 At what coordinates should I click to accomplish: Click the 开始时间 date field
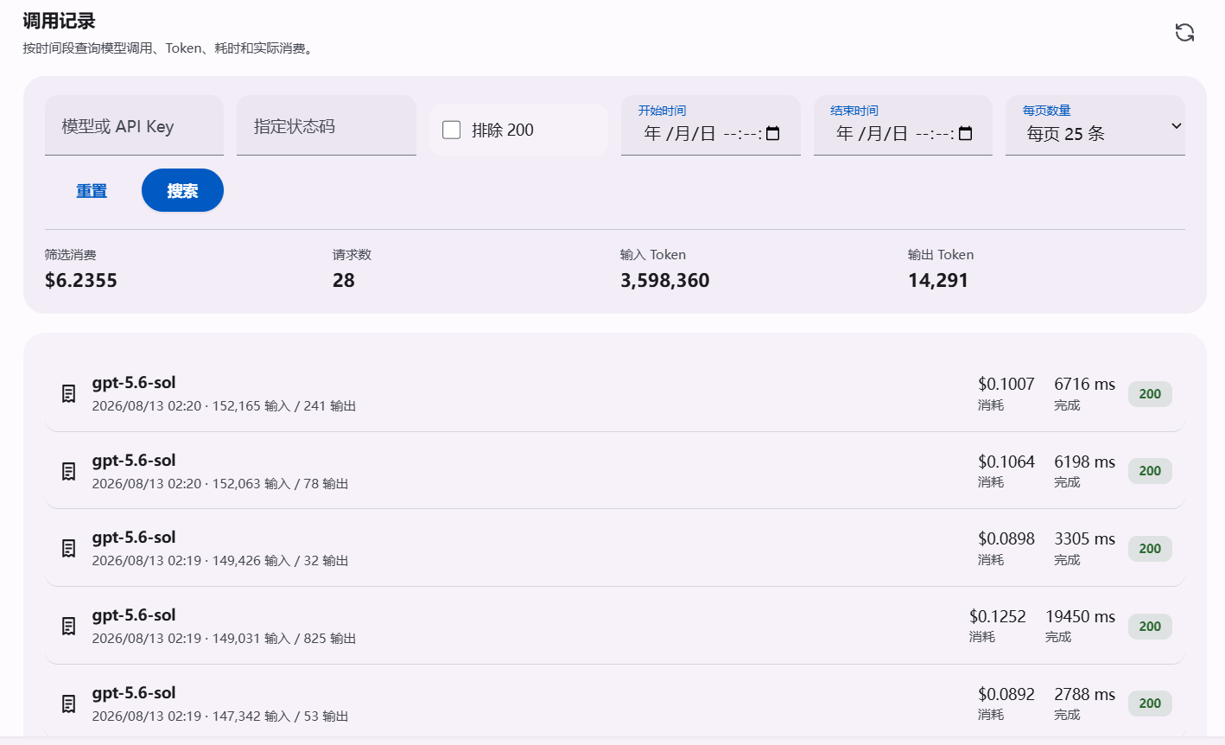pyautogui.click(x=710, y=125)
